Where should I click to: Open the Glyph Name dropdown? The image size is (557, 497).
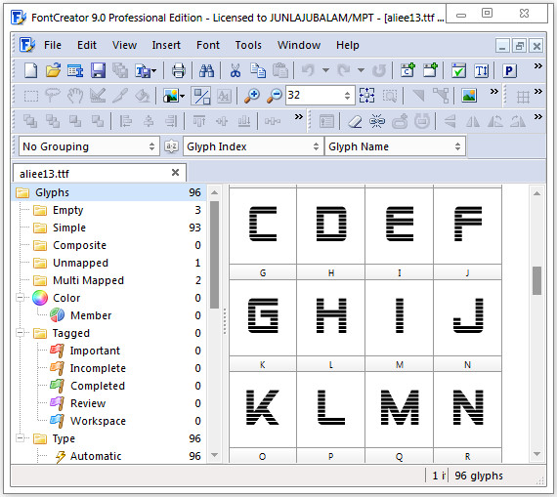coord(395,146)
